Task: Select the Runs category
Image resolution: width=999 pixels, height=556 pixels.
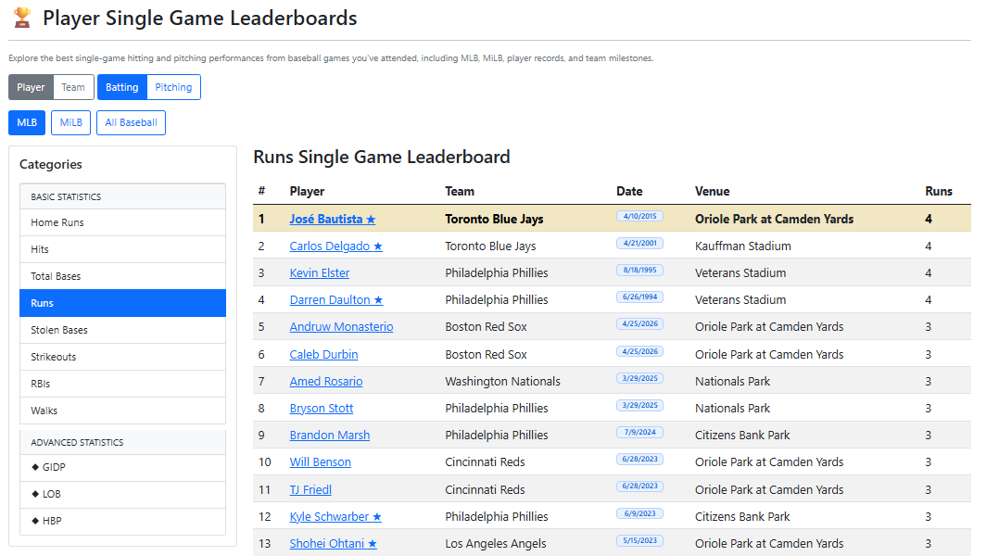Action: [123, 303]
